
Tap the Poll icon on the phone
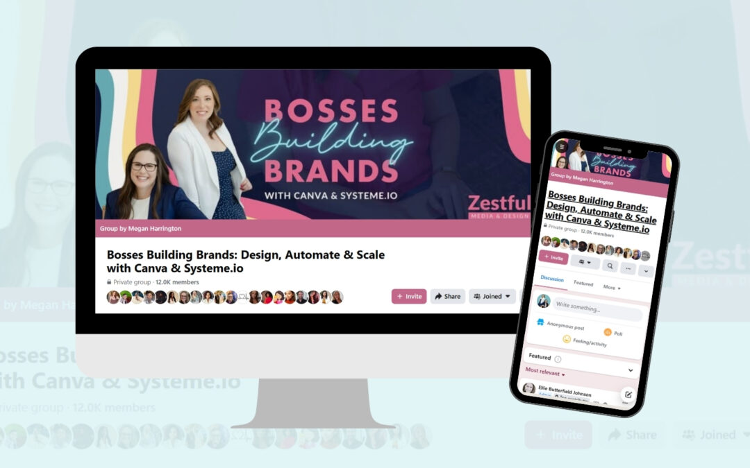[608, 332]
